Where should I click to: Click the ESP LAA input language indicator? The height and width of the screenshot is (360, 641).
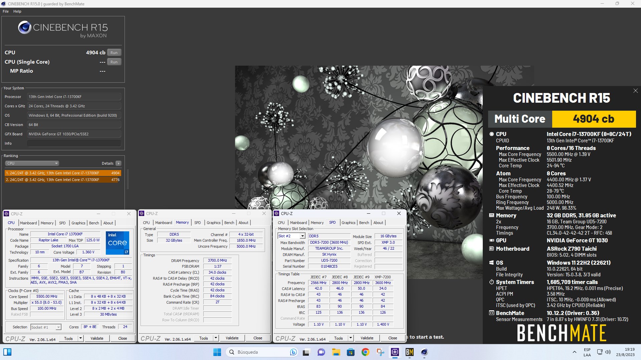tap(587, 352)
